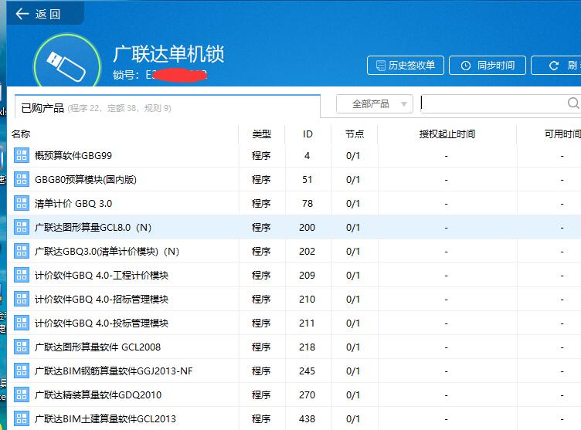Click the magnifier search icon
This screenshot has height=430, width=581.
coord(573,103)
